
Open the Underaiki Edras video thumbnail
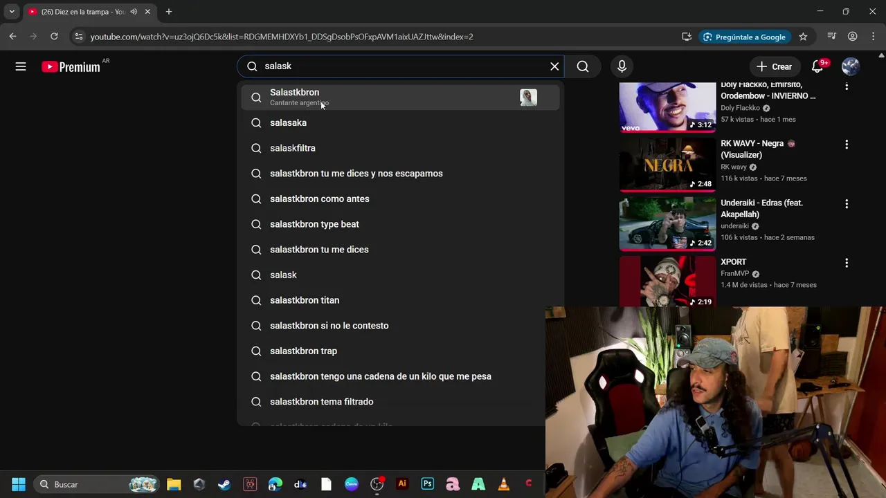[x=667, y=223]
